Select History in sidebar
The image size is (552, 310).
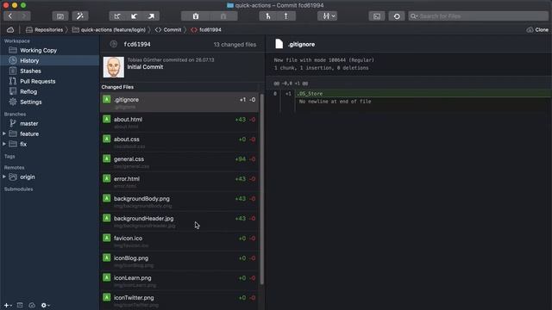click(x=50, y=60)
